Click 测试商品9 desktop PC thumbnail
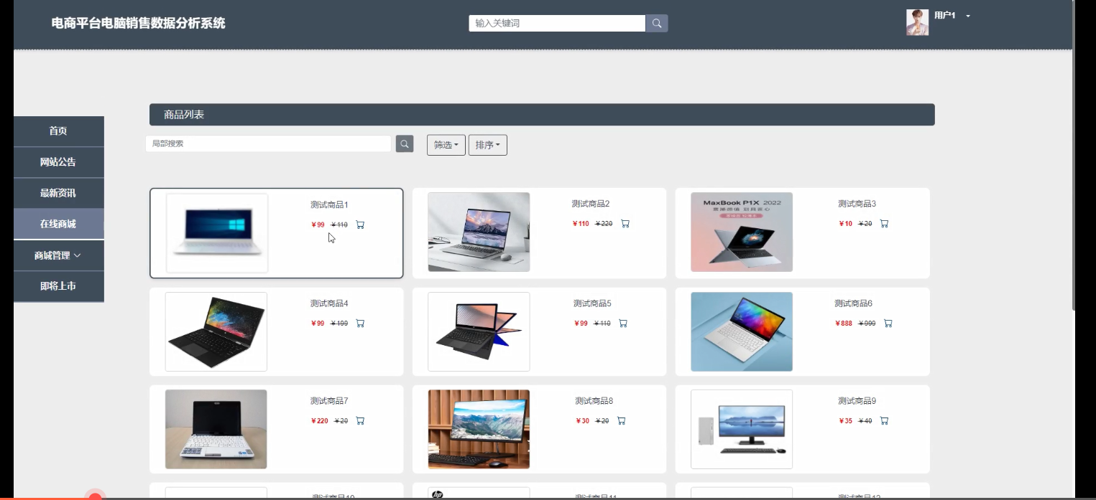 tap(742, 429)
